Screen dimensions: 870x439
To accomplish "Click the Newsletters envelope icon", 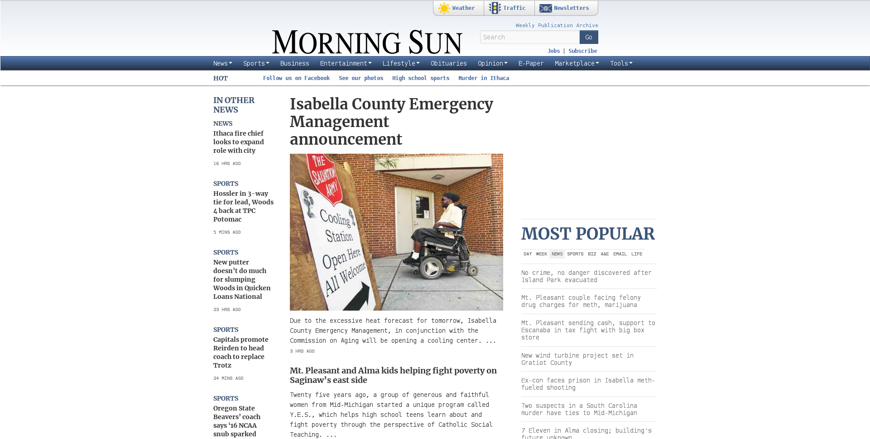I will [545, 8].
